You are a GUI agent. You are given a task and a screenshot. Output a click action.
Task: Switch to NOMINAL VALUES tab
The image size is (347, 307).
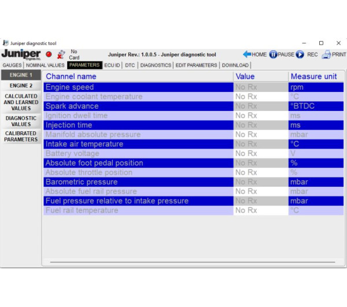45,65
